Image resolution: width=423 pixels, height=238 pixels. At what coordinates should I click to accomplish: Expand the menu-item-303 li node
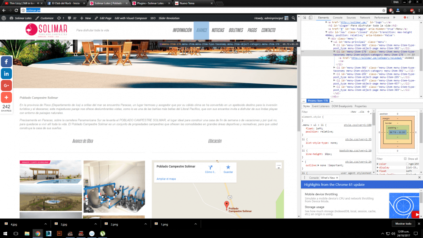[x=335, y=87]
